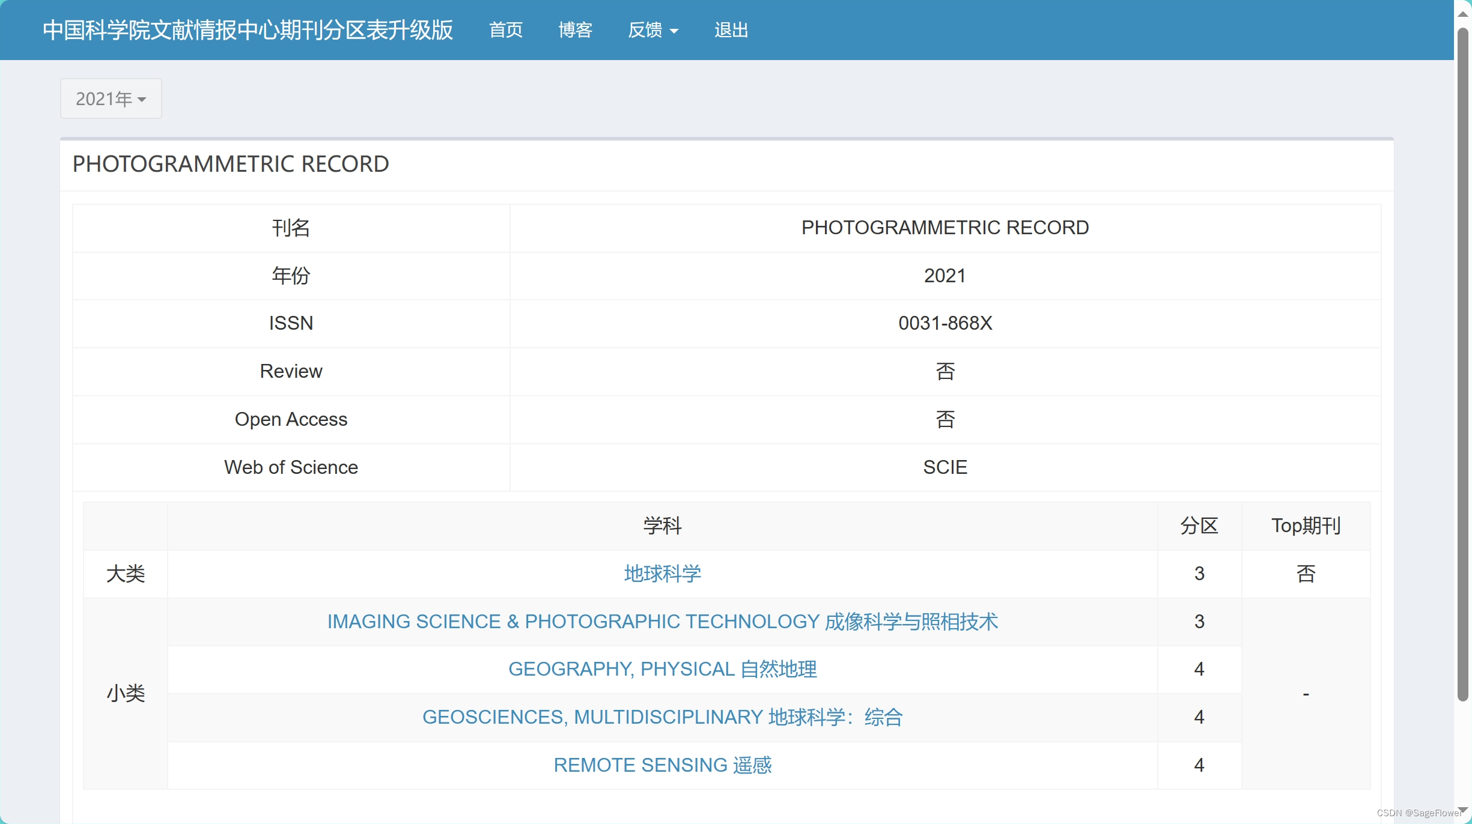1472x824 pixels.
Task: Open the 地球科学 category link
Action: click(663, 574)
